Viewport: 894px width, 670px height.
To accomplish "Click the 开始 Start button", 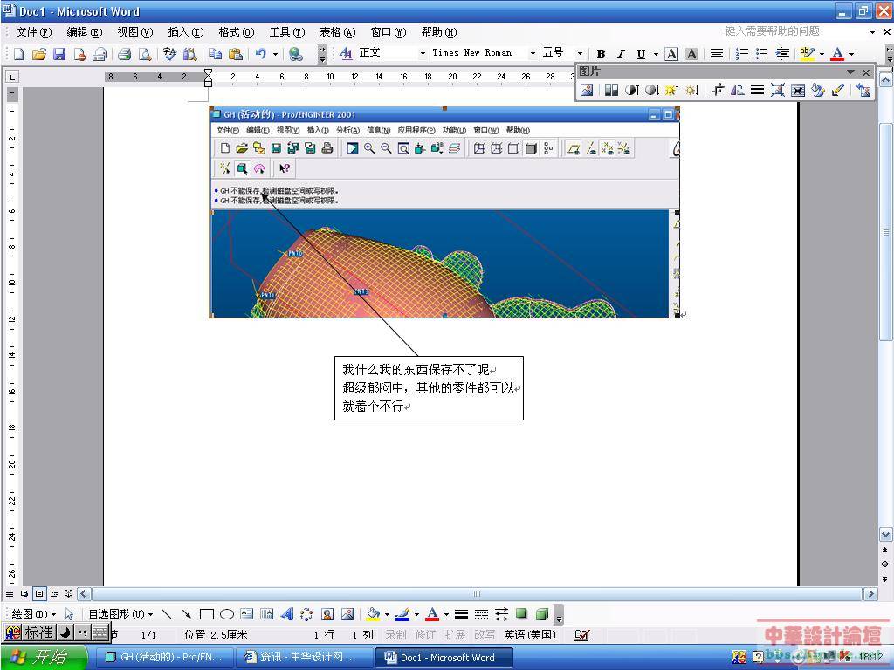I will click(44, 657).
